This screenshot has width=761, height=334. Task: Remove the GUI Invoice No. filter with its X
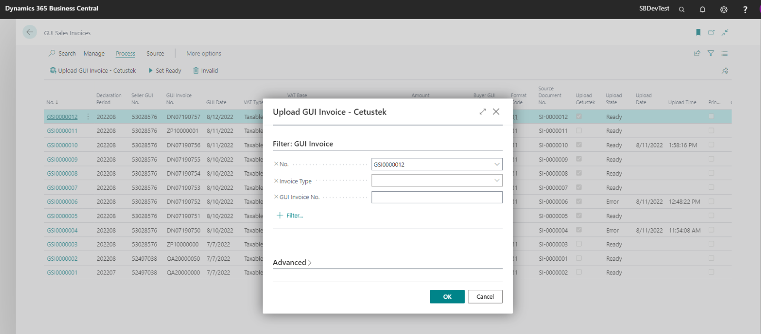tap(276, 196)
